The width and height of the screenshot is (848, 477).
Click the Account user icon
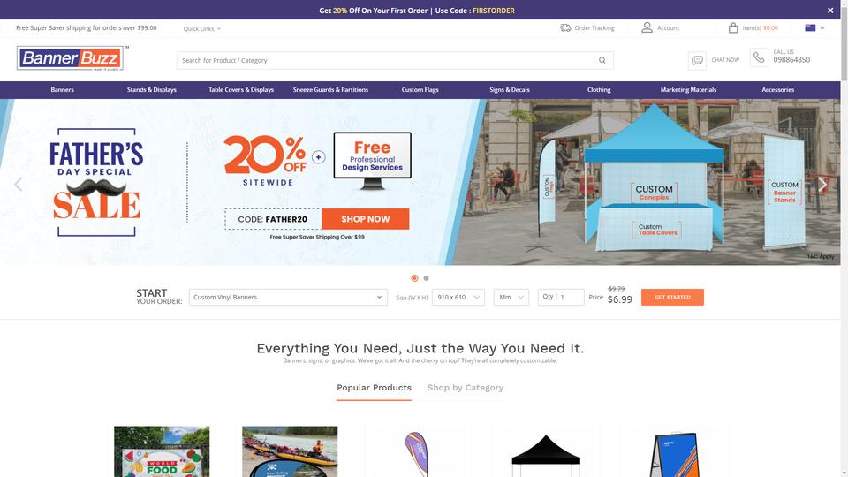[x=647, y=27]
